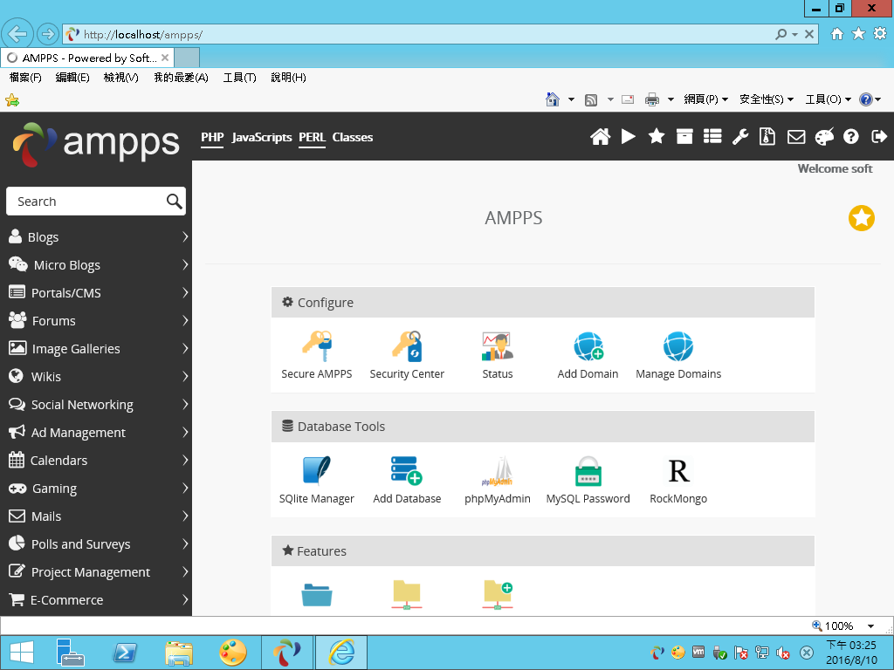This screenshot has height=670, width=894.
Task: Click the browser Forward button
Action: point(48,34)
